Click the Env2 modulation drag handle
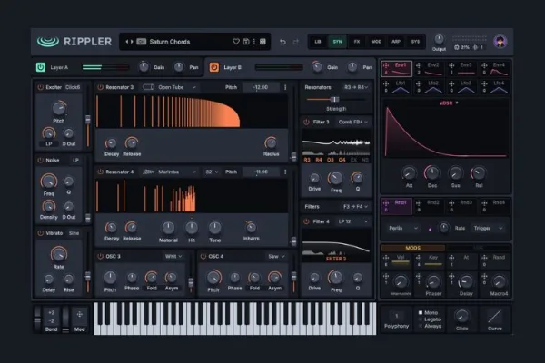 (x=419, y=65)
